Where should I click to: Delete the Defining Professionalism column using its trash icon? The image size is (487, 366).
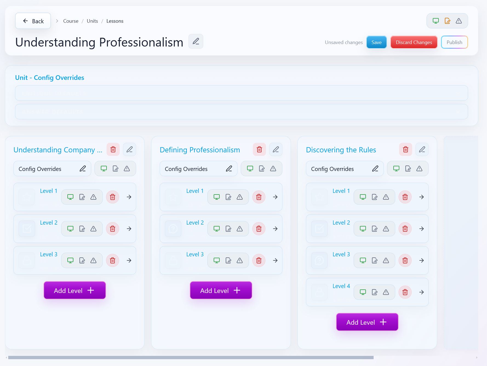(259, 149)
